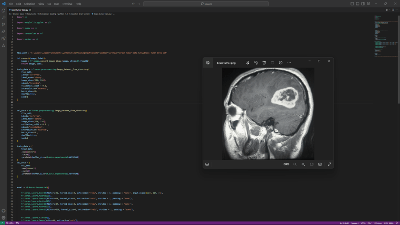
Task: Enter full screen in Photos viewer
Action: click(329, 164)
